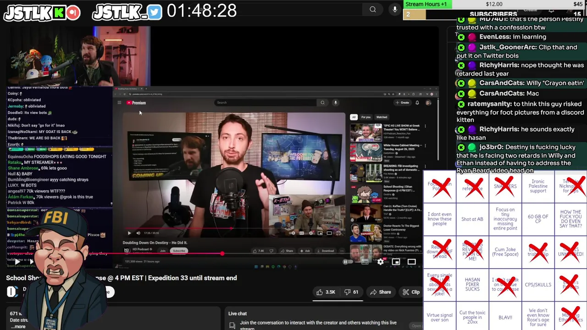Mute the H3 Podcast video volume
This screenshot has width=587, height=330.
pyautogui.click(x=138, y=233)
